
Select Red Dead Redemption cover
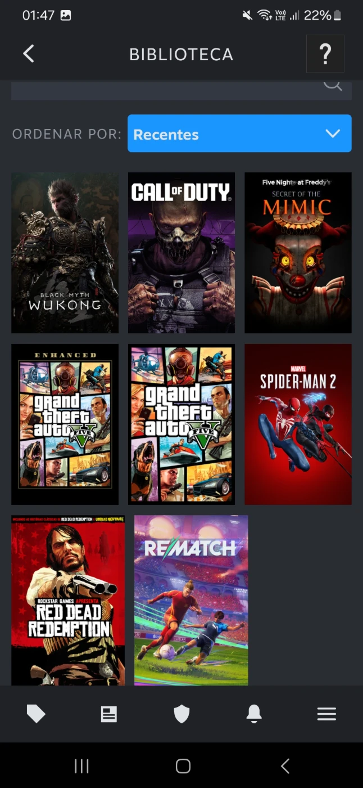(x=68, y=600)
